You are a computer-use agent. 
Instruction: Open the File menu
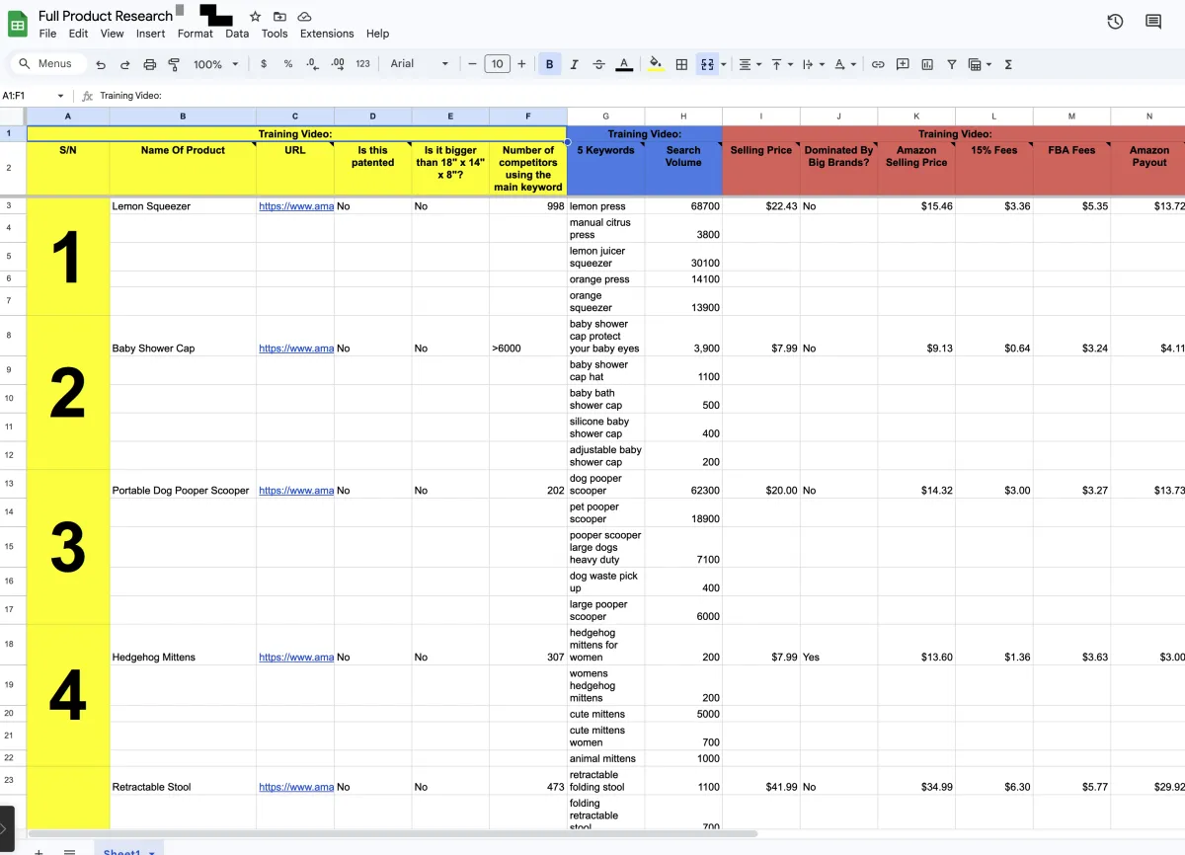[x=47, y=34]
